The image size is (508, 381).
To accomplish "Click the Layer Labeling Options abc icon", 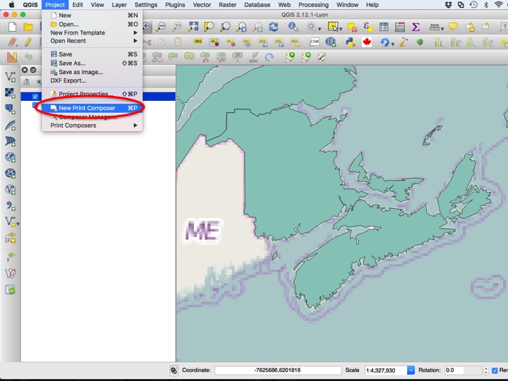I will click(x=198, y=42).
